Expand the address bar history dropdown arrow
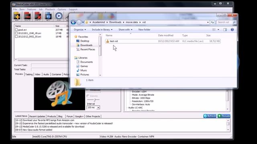Screen dimensions: 257x144 tap(208, 22)
